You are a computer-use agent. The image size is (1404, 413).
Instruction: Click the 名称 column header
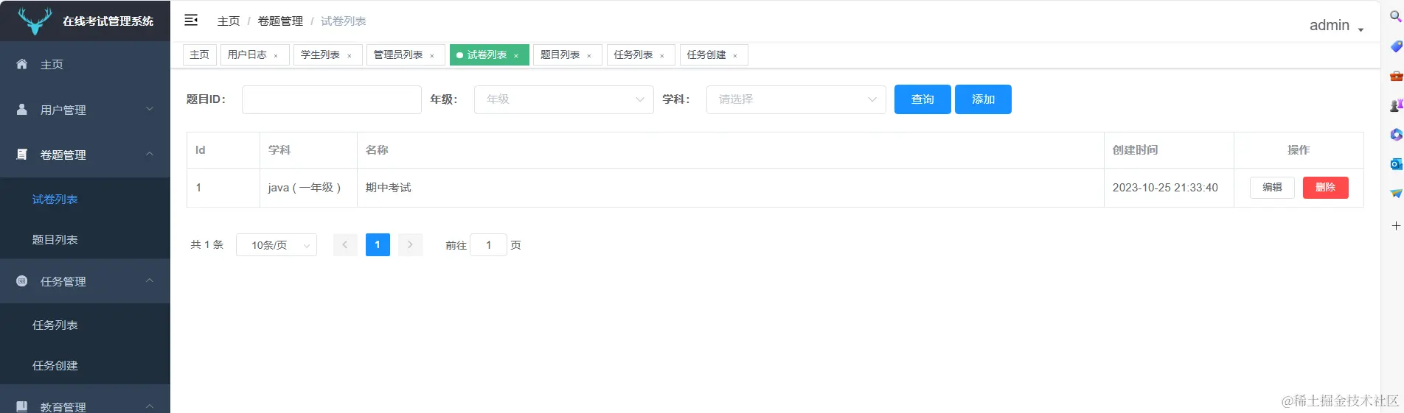[730, 150]
